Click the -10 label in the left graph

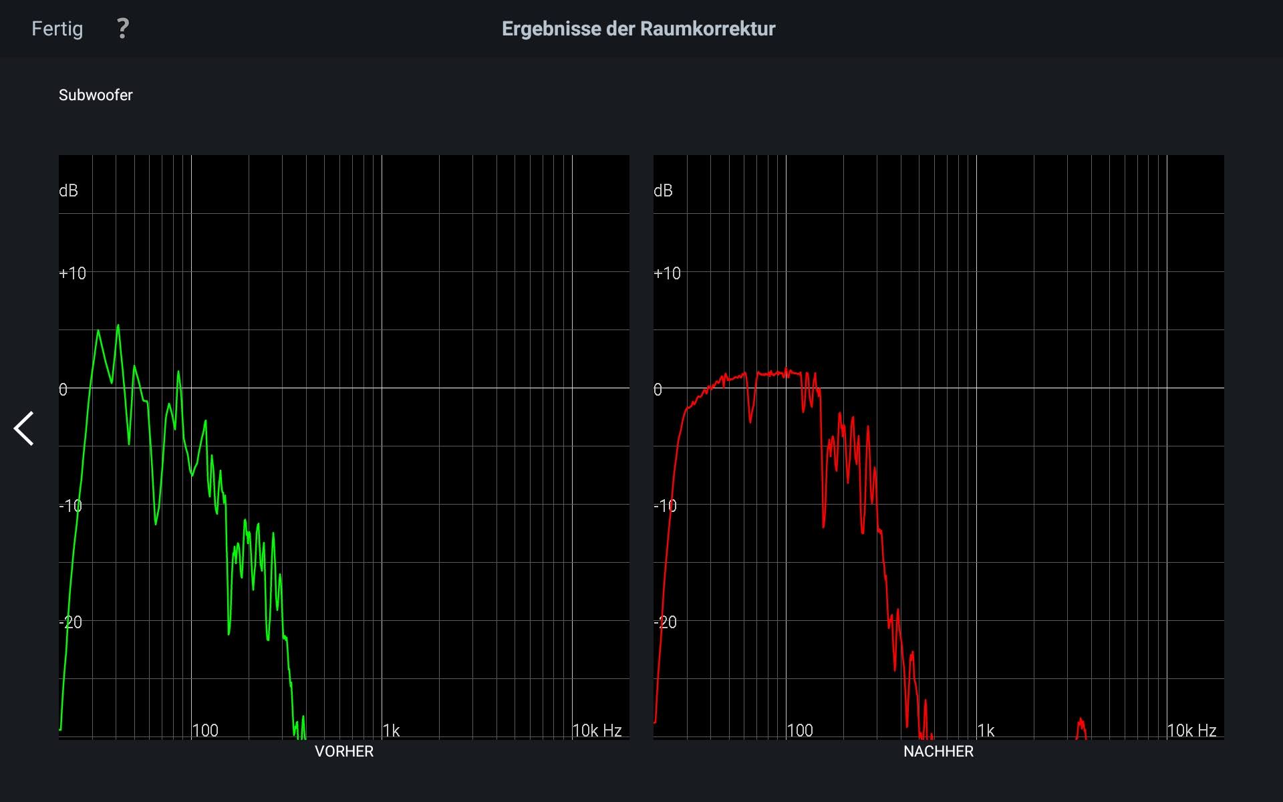coord(71,506)
